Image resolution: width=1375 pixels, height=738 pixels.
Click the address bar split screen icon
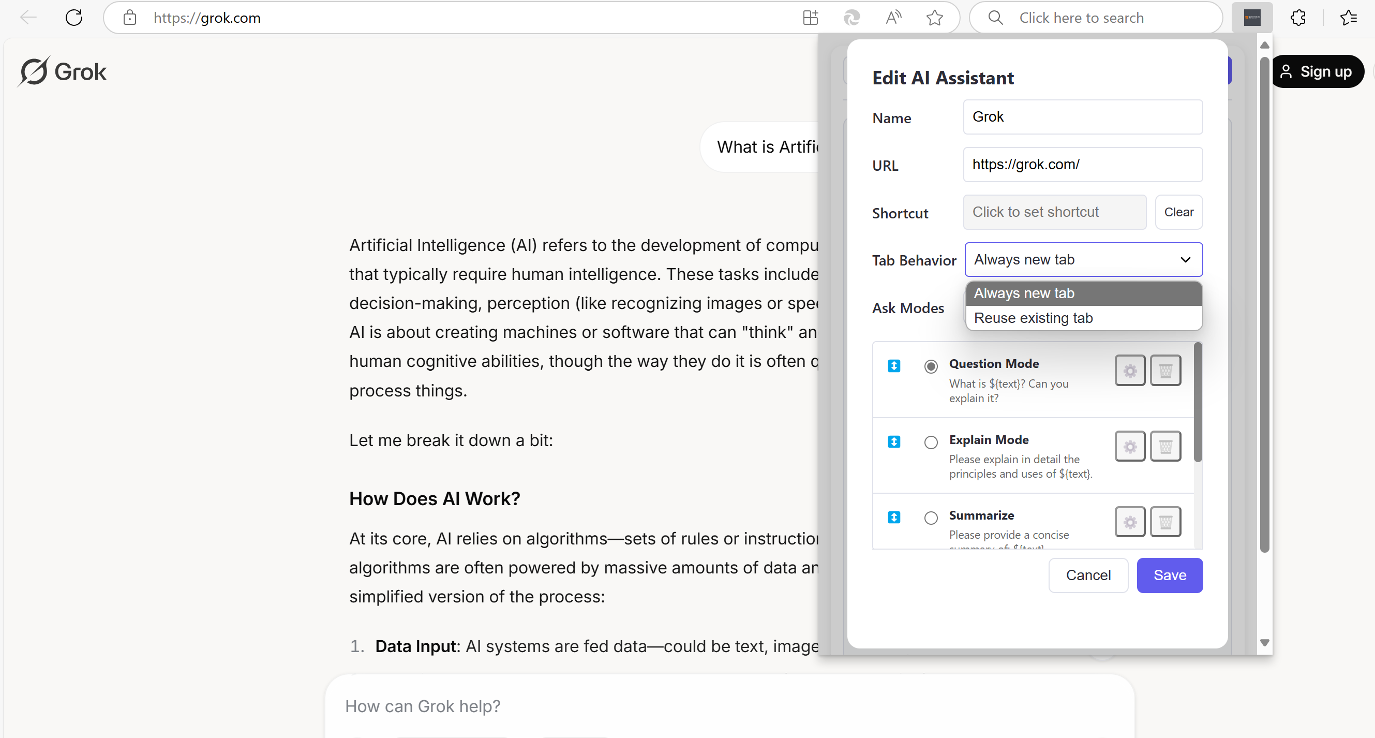tap(810, 18)
